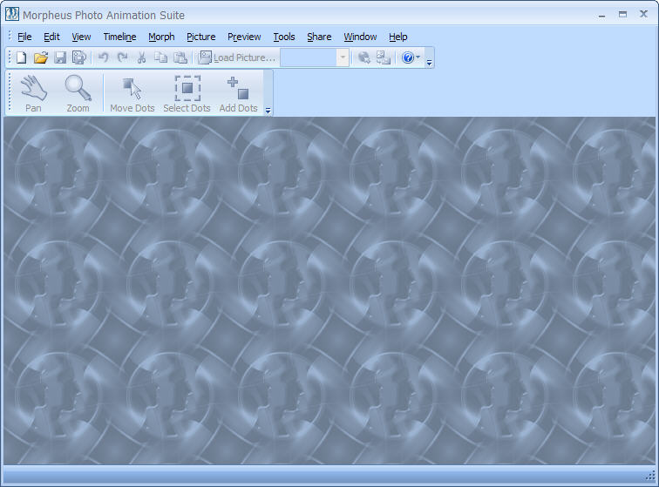Open the Timeline menu

pyautogui.click(x=119, y=37)
